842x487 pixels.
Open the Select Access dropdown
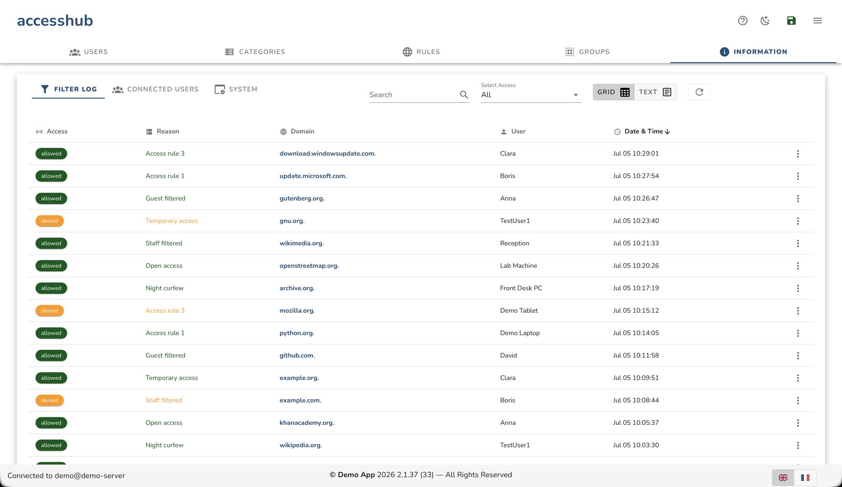click(x=531, y=94)
